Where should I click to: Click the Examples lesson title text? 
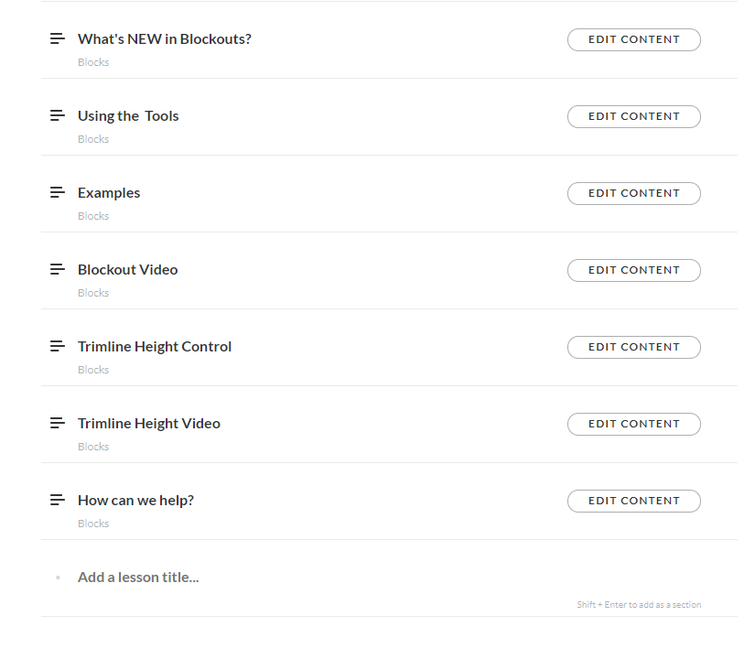coord(109,193)
